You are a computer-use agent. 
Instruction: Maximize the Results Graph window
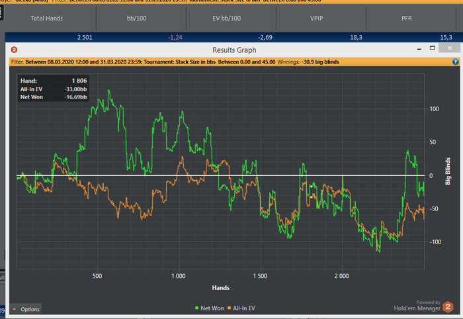point(433,48)
